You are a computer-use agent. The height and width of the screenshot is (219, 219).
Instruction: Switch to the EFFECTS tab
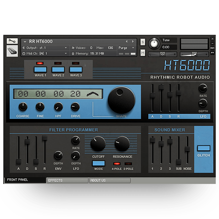(x=68, y=180)
